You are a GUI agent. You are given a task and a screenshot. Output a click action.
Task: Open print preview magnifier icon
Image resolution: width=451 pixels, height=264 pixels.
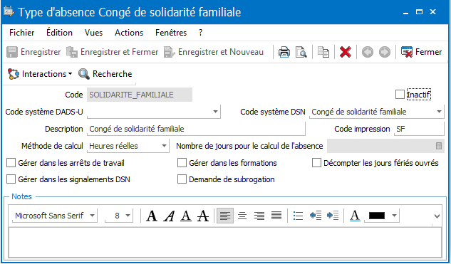coord(301,52)
